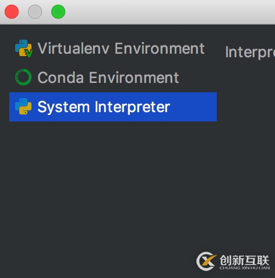
Task: Click the Virtualenv Python icon
Action: [23, 48]
